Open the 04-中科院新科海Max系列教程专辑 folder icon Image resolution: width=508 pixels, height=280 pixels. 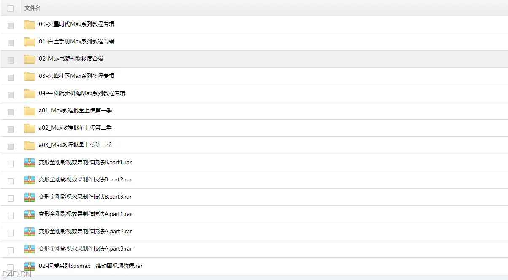pyautogui.click(x=30, y=93)
